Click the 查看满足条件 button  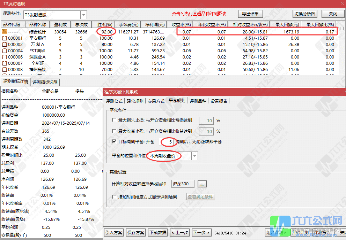(200, 196)
